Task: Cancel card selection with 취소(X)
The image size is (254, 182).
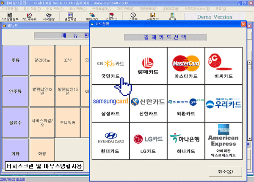Action: coord(225,171)
